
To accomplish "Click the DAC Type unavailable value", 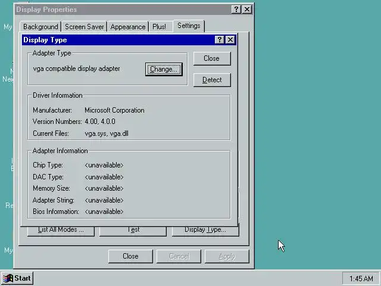I will [104, 177].
